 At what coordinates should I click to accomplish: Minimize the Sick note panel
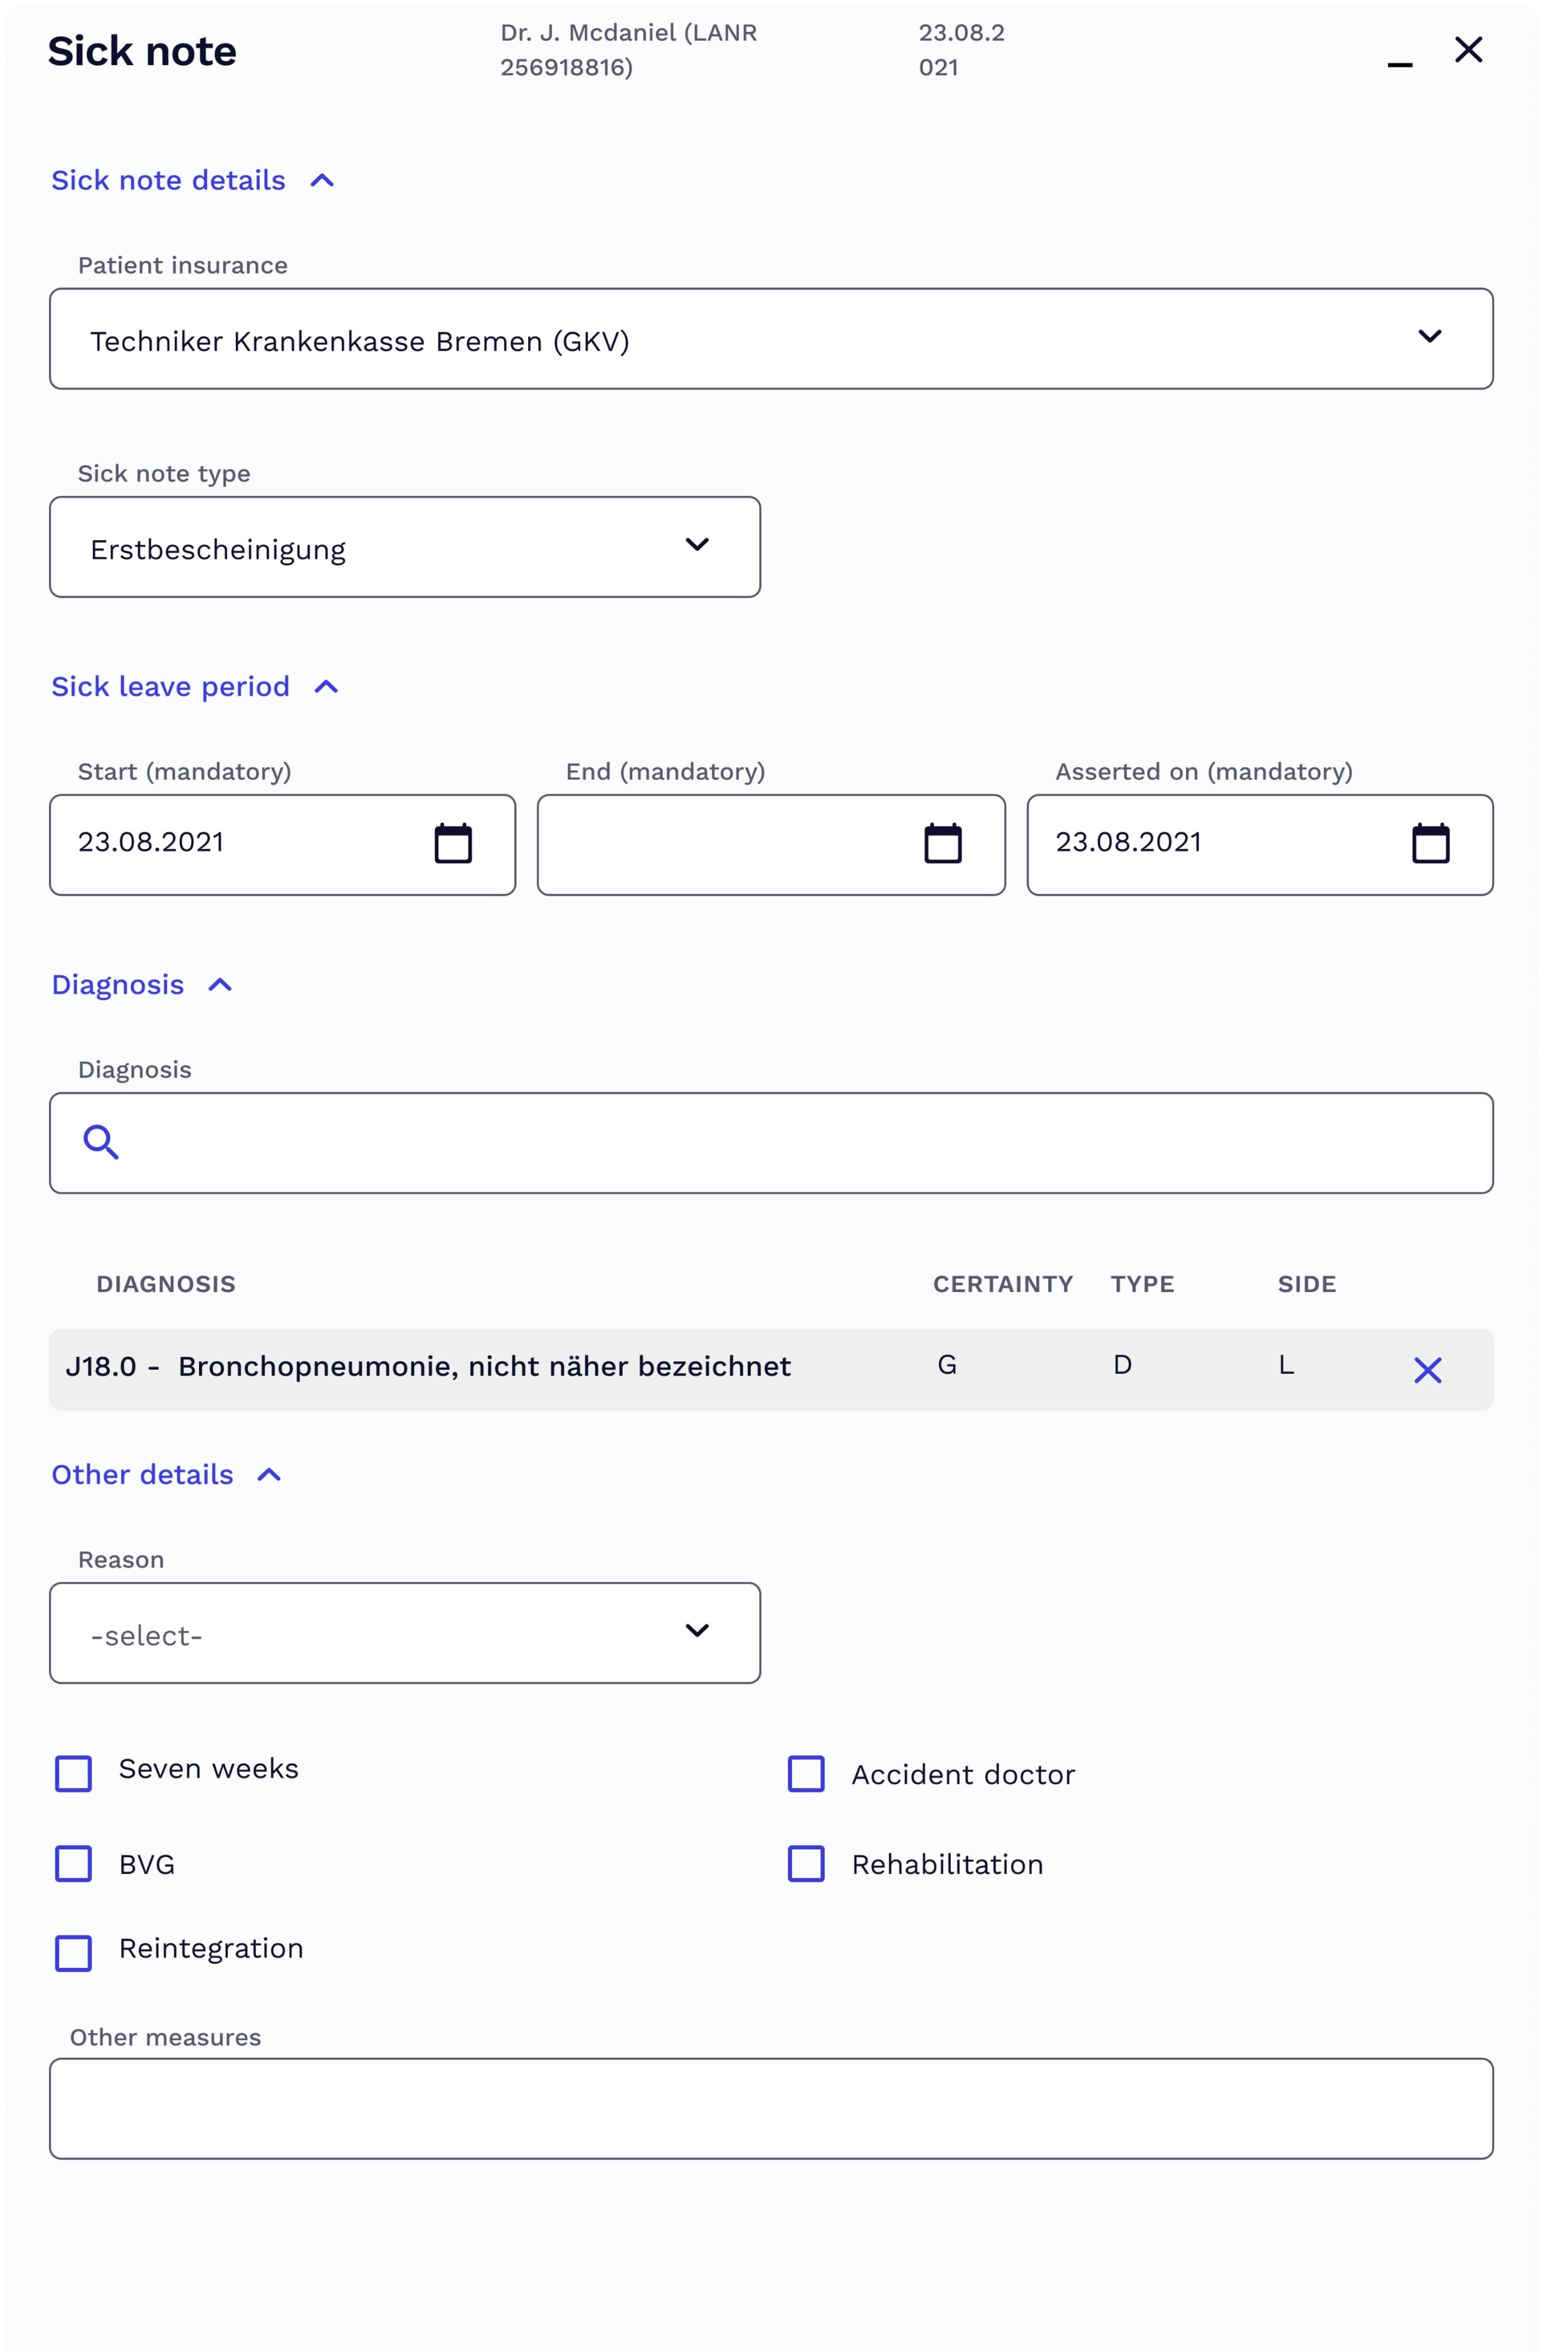point(1400,65)
